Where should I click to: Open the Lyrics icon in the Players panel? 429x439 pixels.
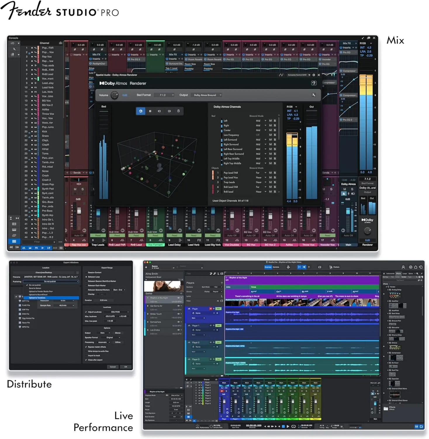point(222,296)
